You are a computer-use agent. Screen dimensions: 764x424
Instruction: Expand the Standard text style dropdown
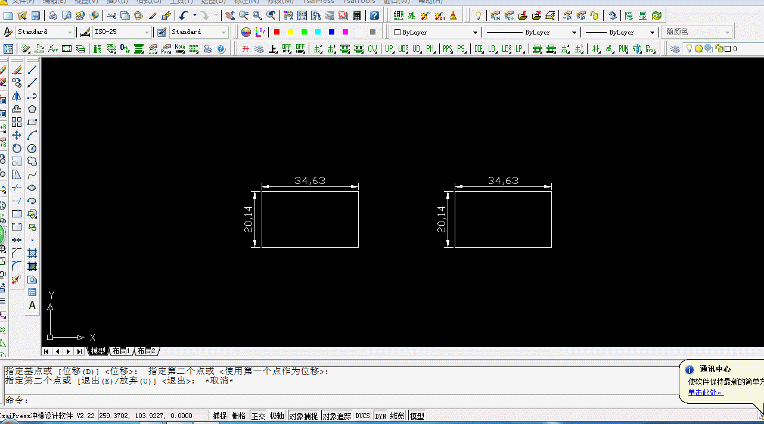(x=70, y=32)
